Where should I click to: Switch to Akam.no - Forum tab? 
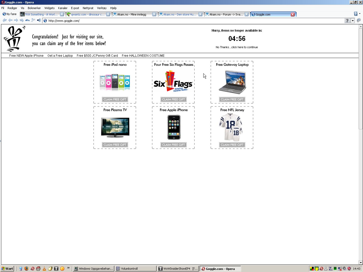pyautogui.click(x=224, y=15)
